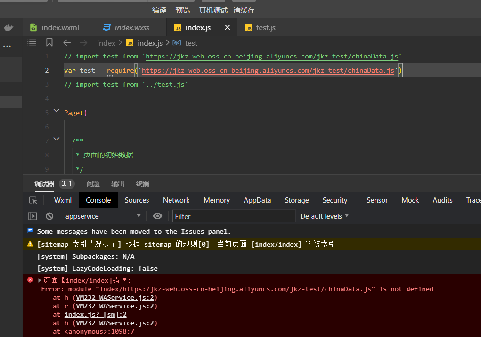Switch to the index.wxss tab
This screenshot has height=337, width=481.
(x=131, y=28)
